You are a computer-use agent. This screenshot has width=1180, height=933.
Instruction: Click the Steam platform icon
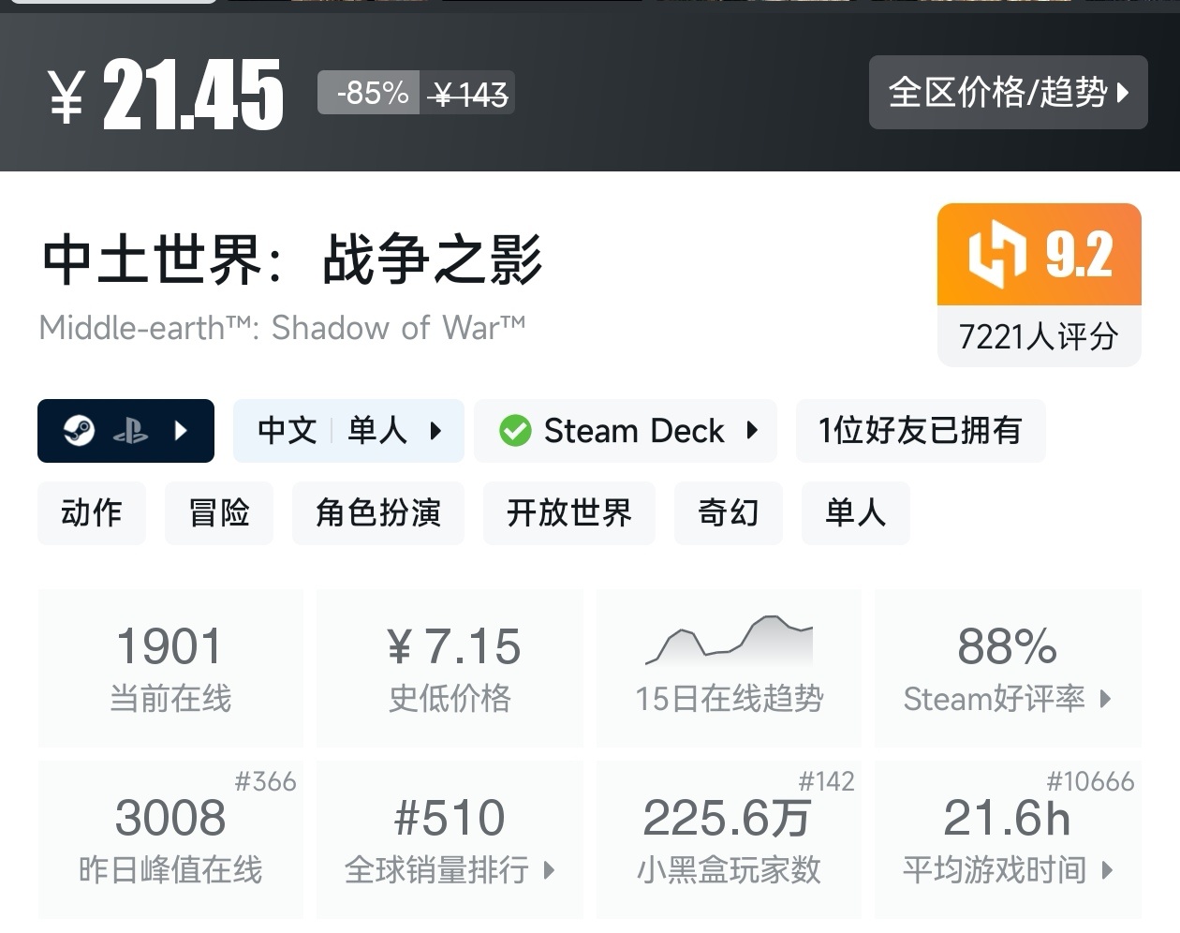click(x=79, y=431)
